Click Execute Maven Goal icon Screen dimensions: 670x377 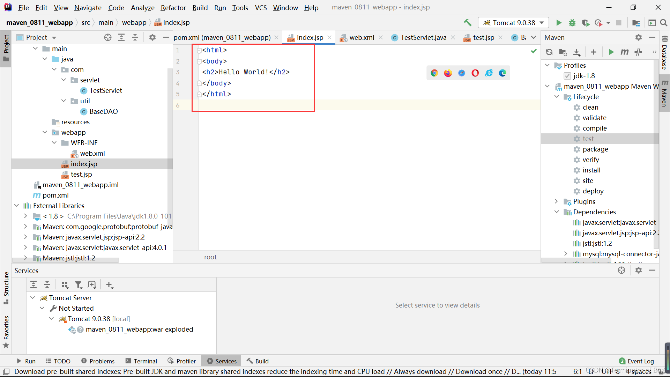(625, 52)
